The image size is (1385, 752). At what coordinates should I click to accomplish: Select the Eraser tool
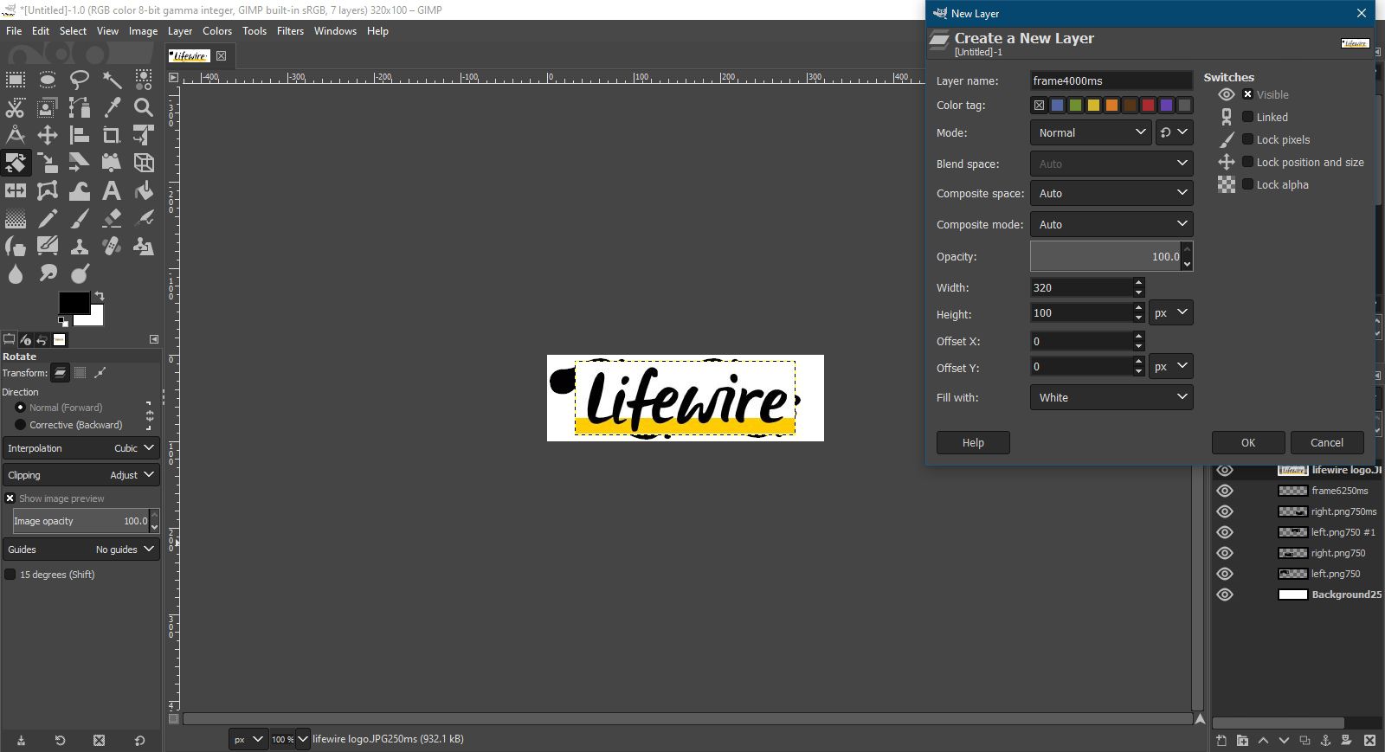point(112,218)
